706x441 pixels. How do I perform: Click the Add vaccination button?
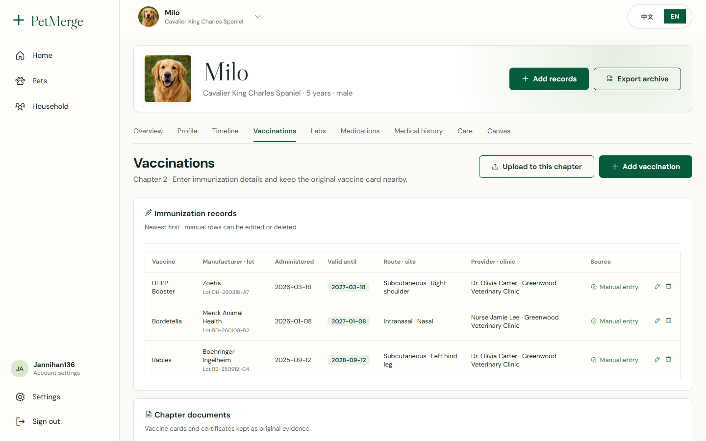(645, 167)
